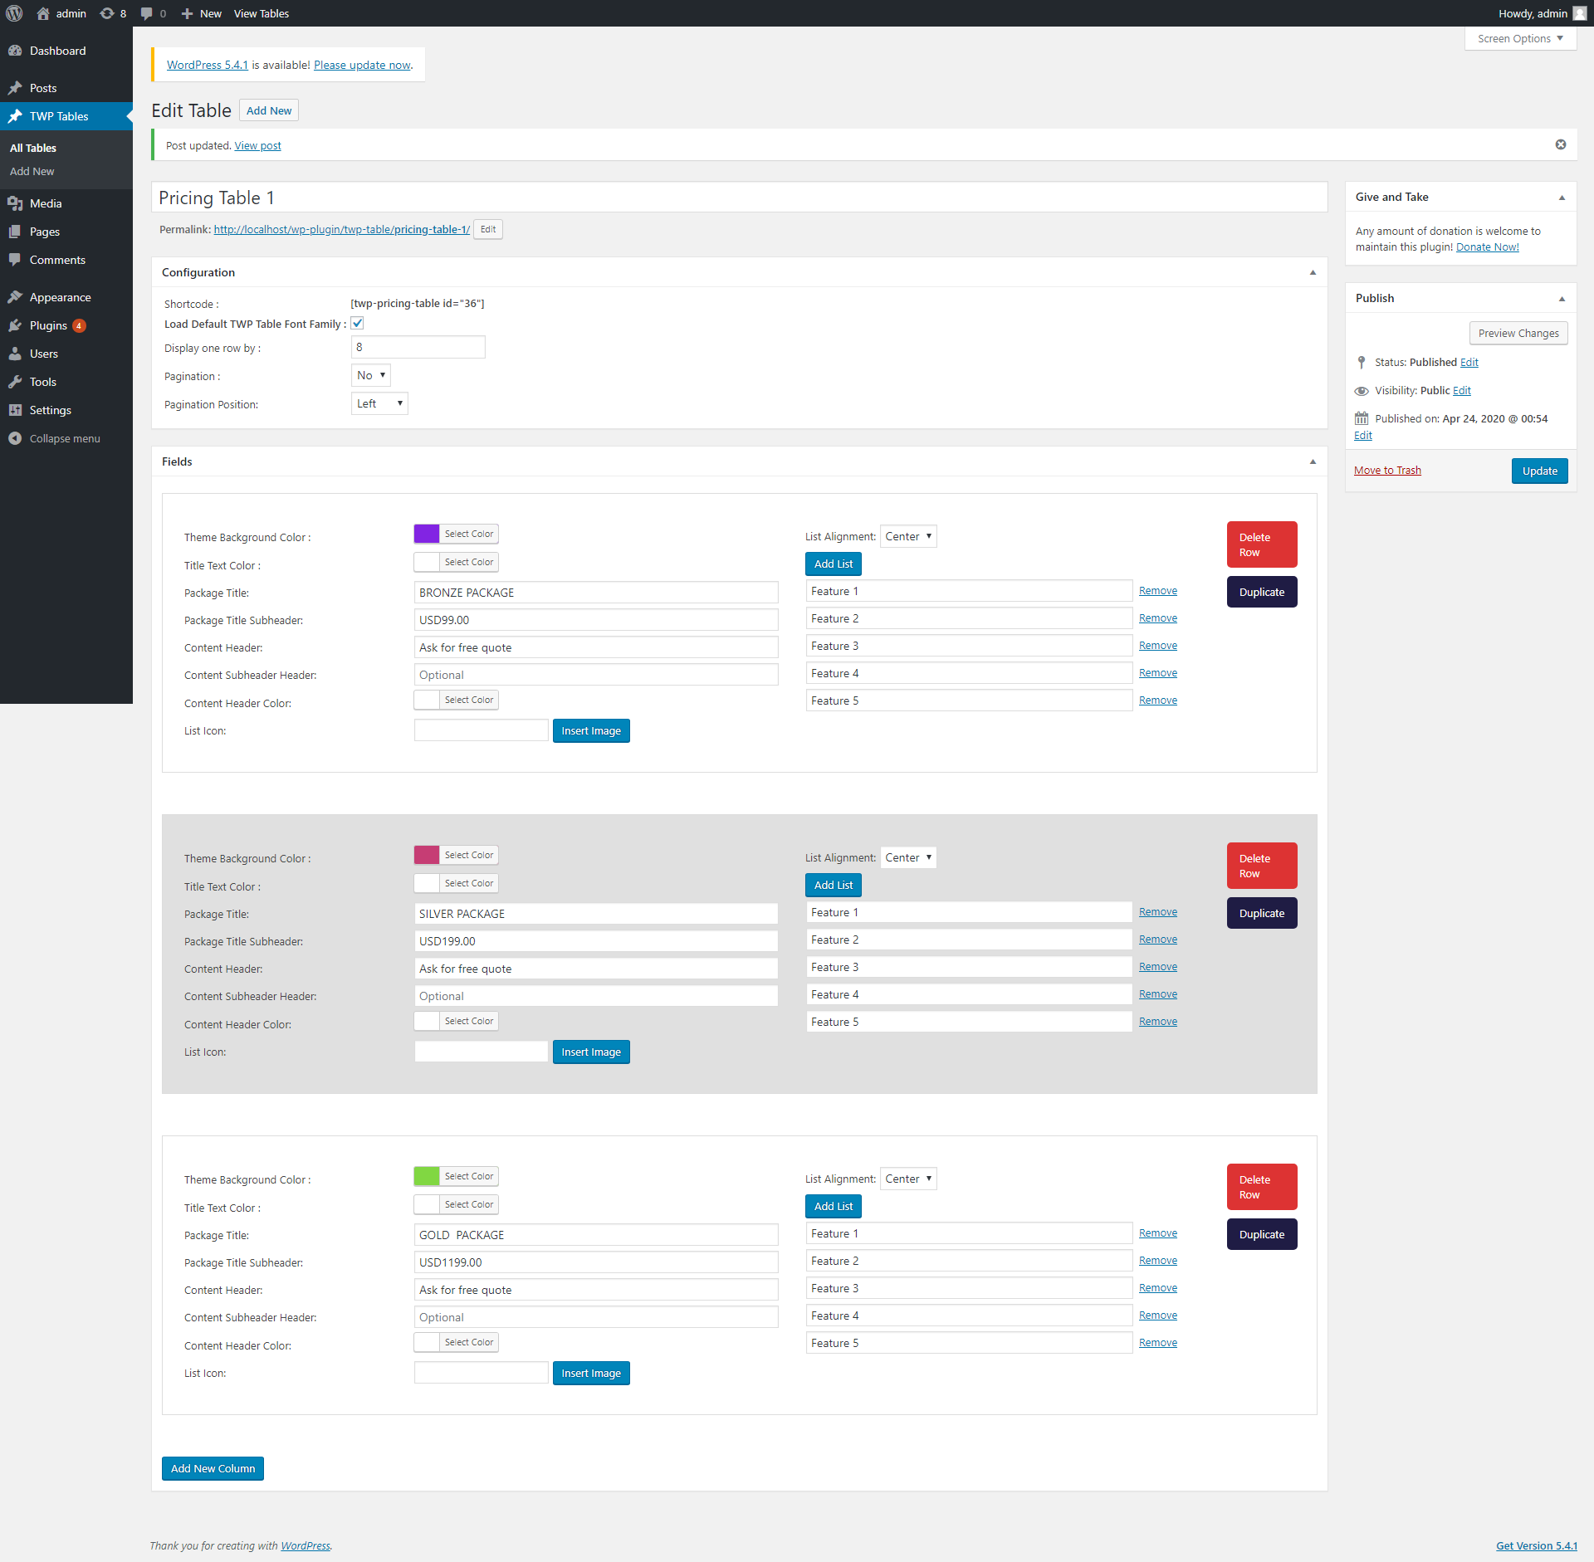Viewport: 1594px width, 1562px height.
Task: Open the Pagination Position dropdown
Action: point(379,403)
